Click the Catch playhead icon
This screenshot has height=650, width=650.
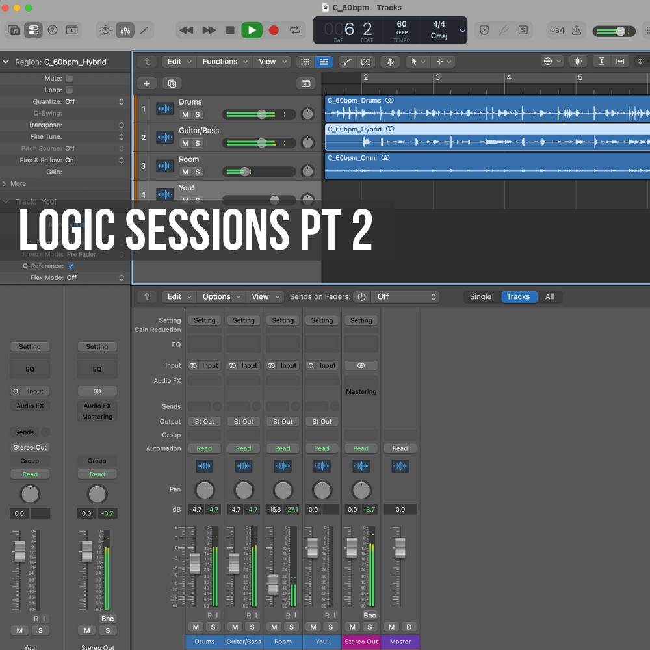pos(390,62)
